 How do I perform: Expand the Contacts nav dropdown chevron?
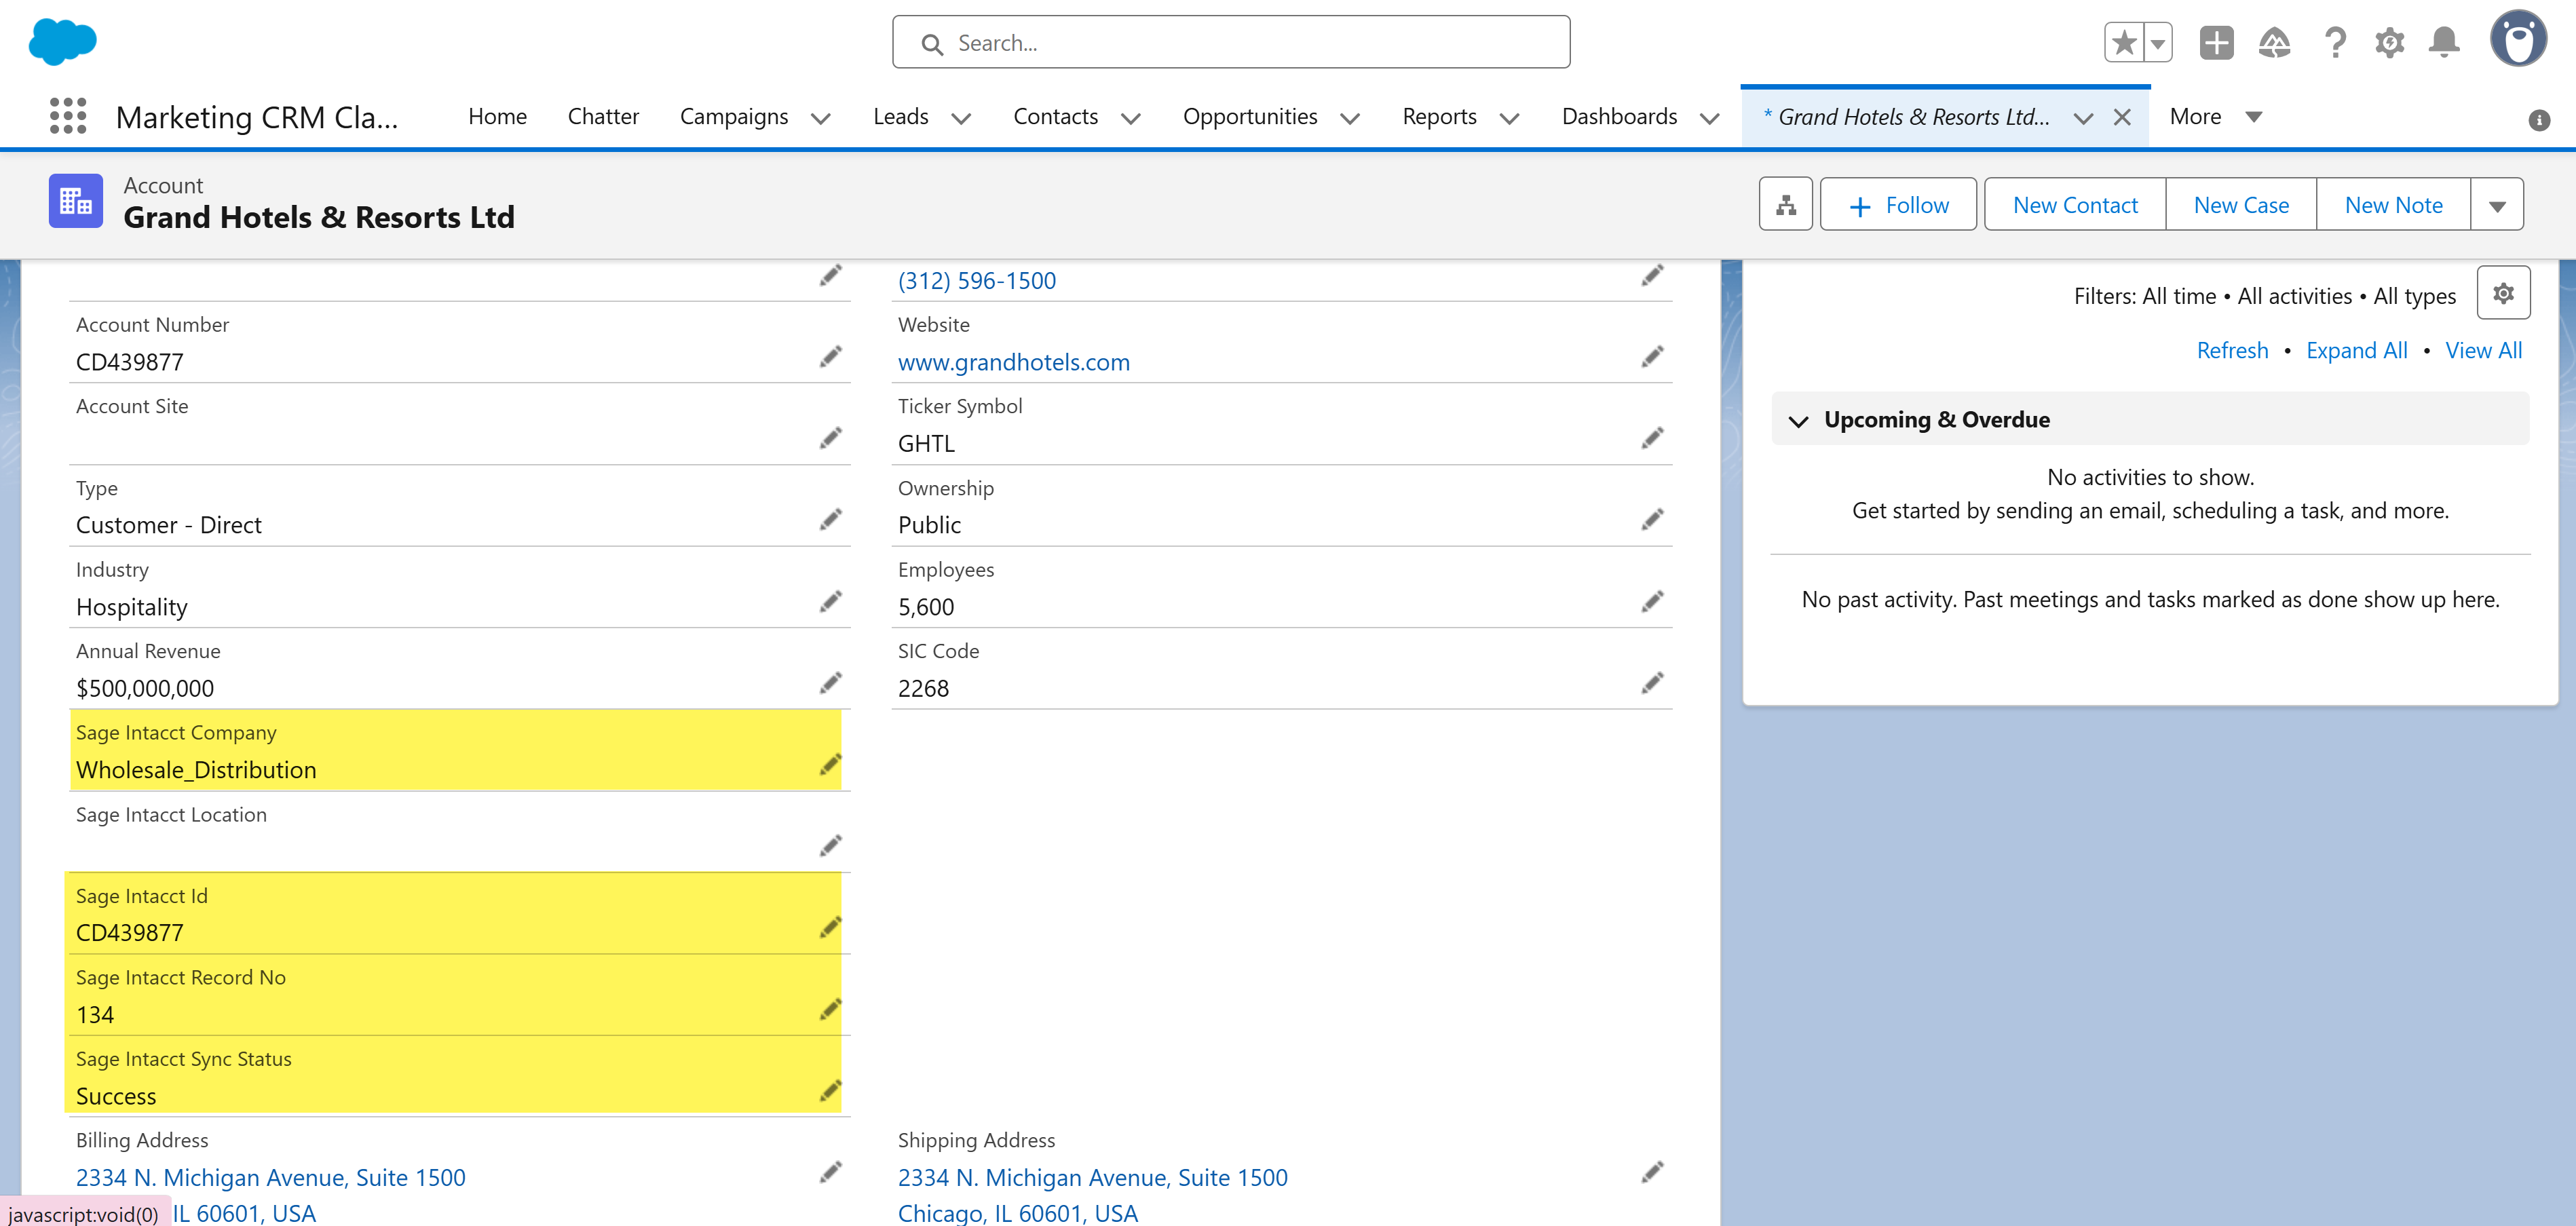point(1130,118)
